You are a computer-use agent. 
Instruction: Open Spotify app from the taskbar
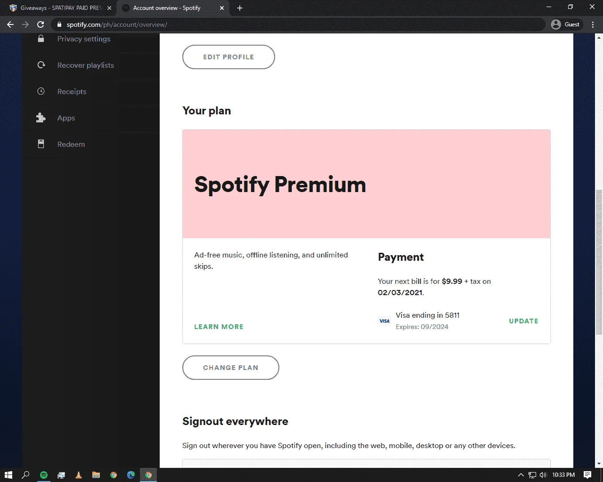click(44, 475)
